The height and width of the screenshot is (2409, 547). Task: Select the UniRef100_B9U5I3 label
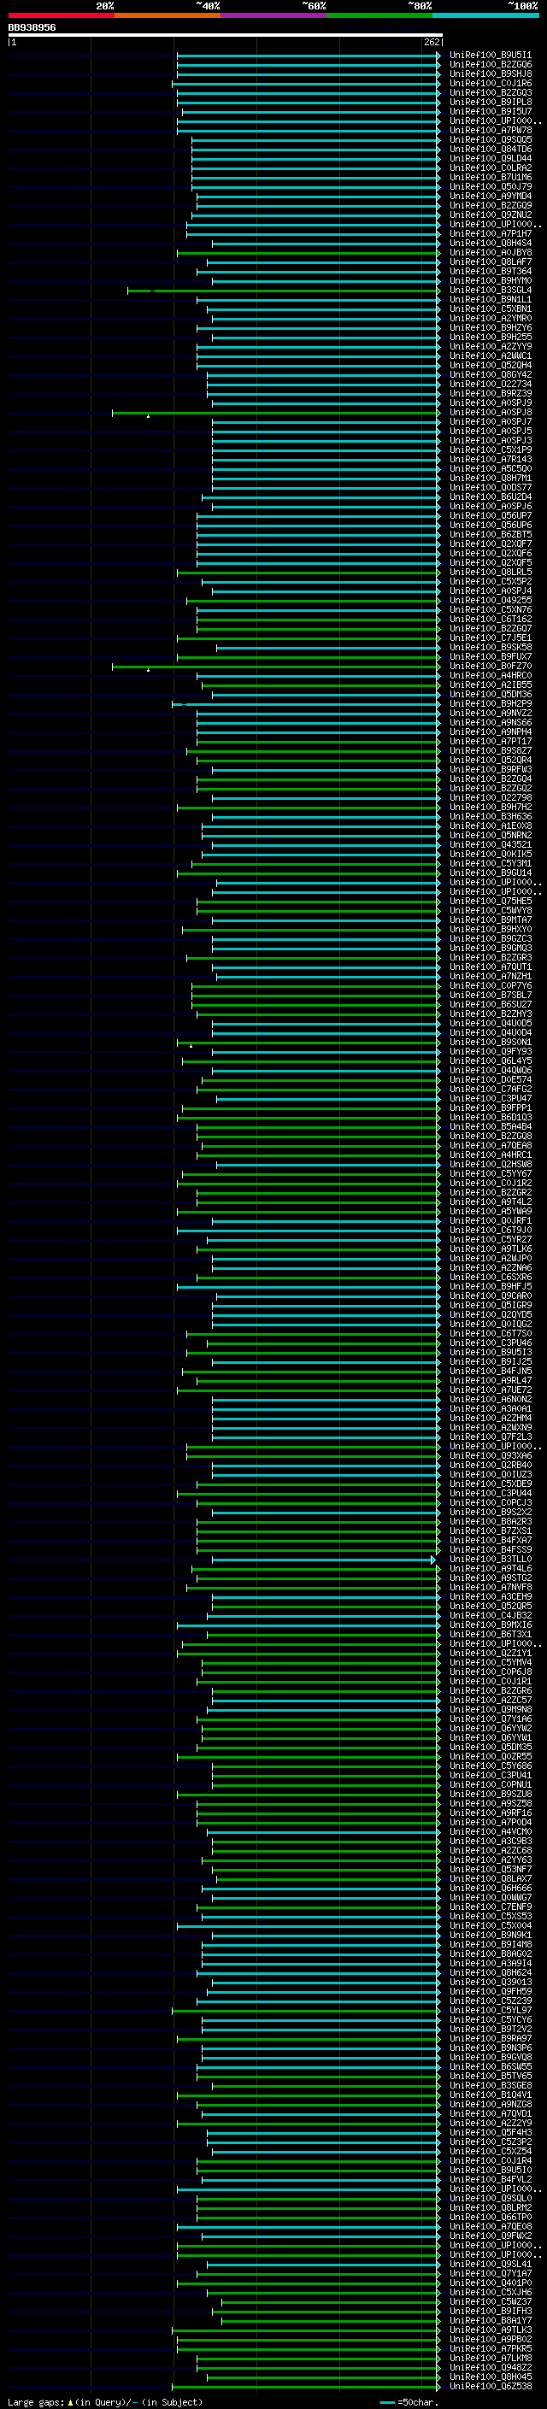[x=491, y=1352]
